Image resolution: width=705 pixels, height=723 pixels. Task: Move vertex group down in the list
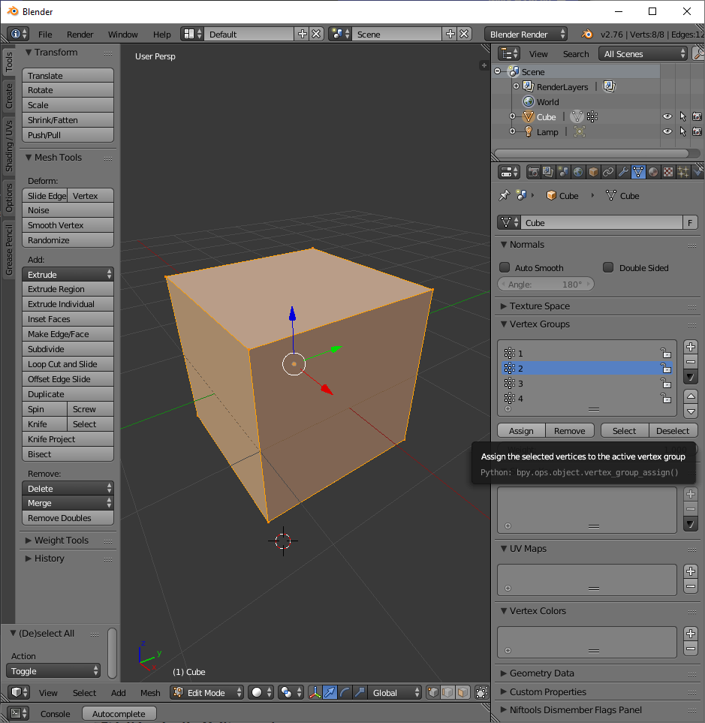tap(691, 411)
